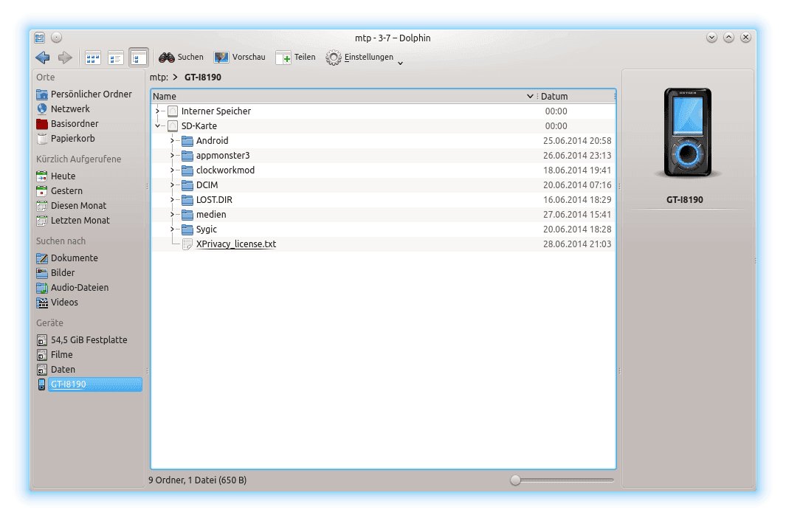Switch to icons view mode
The height and width of the screenshot is (521, 786).
[x=93, y=58]
